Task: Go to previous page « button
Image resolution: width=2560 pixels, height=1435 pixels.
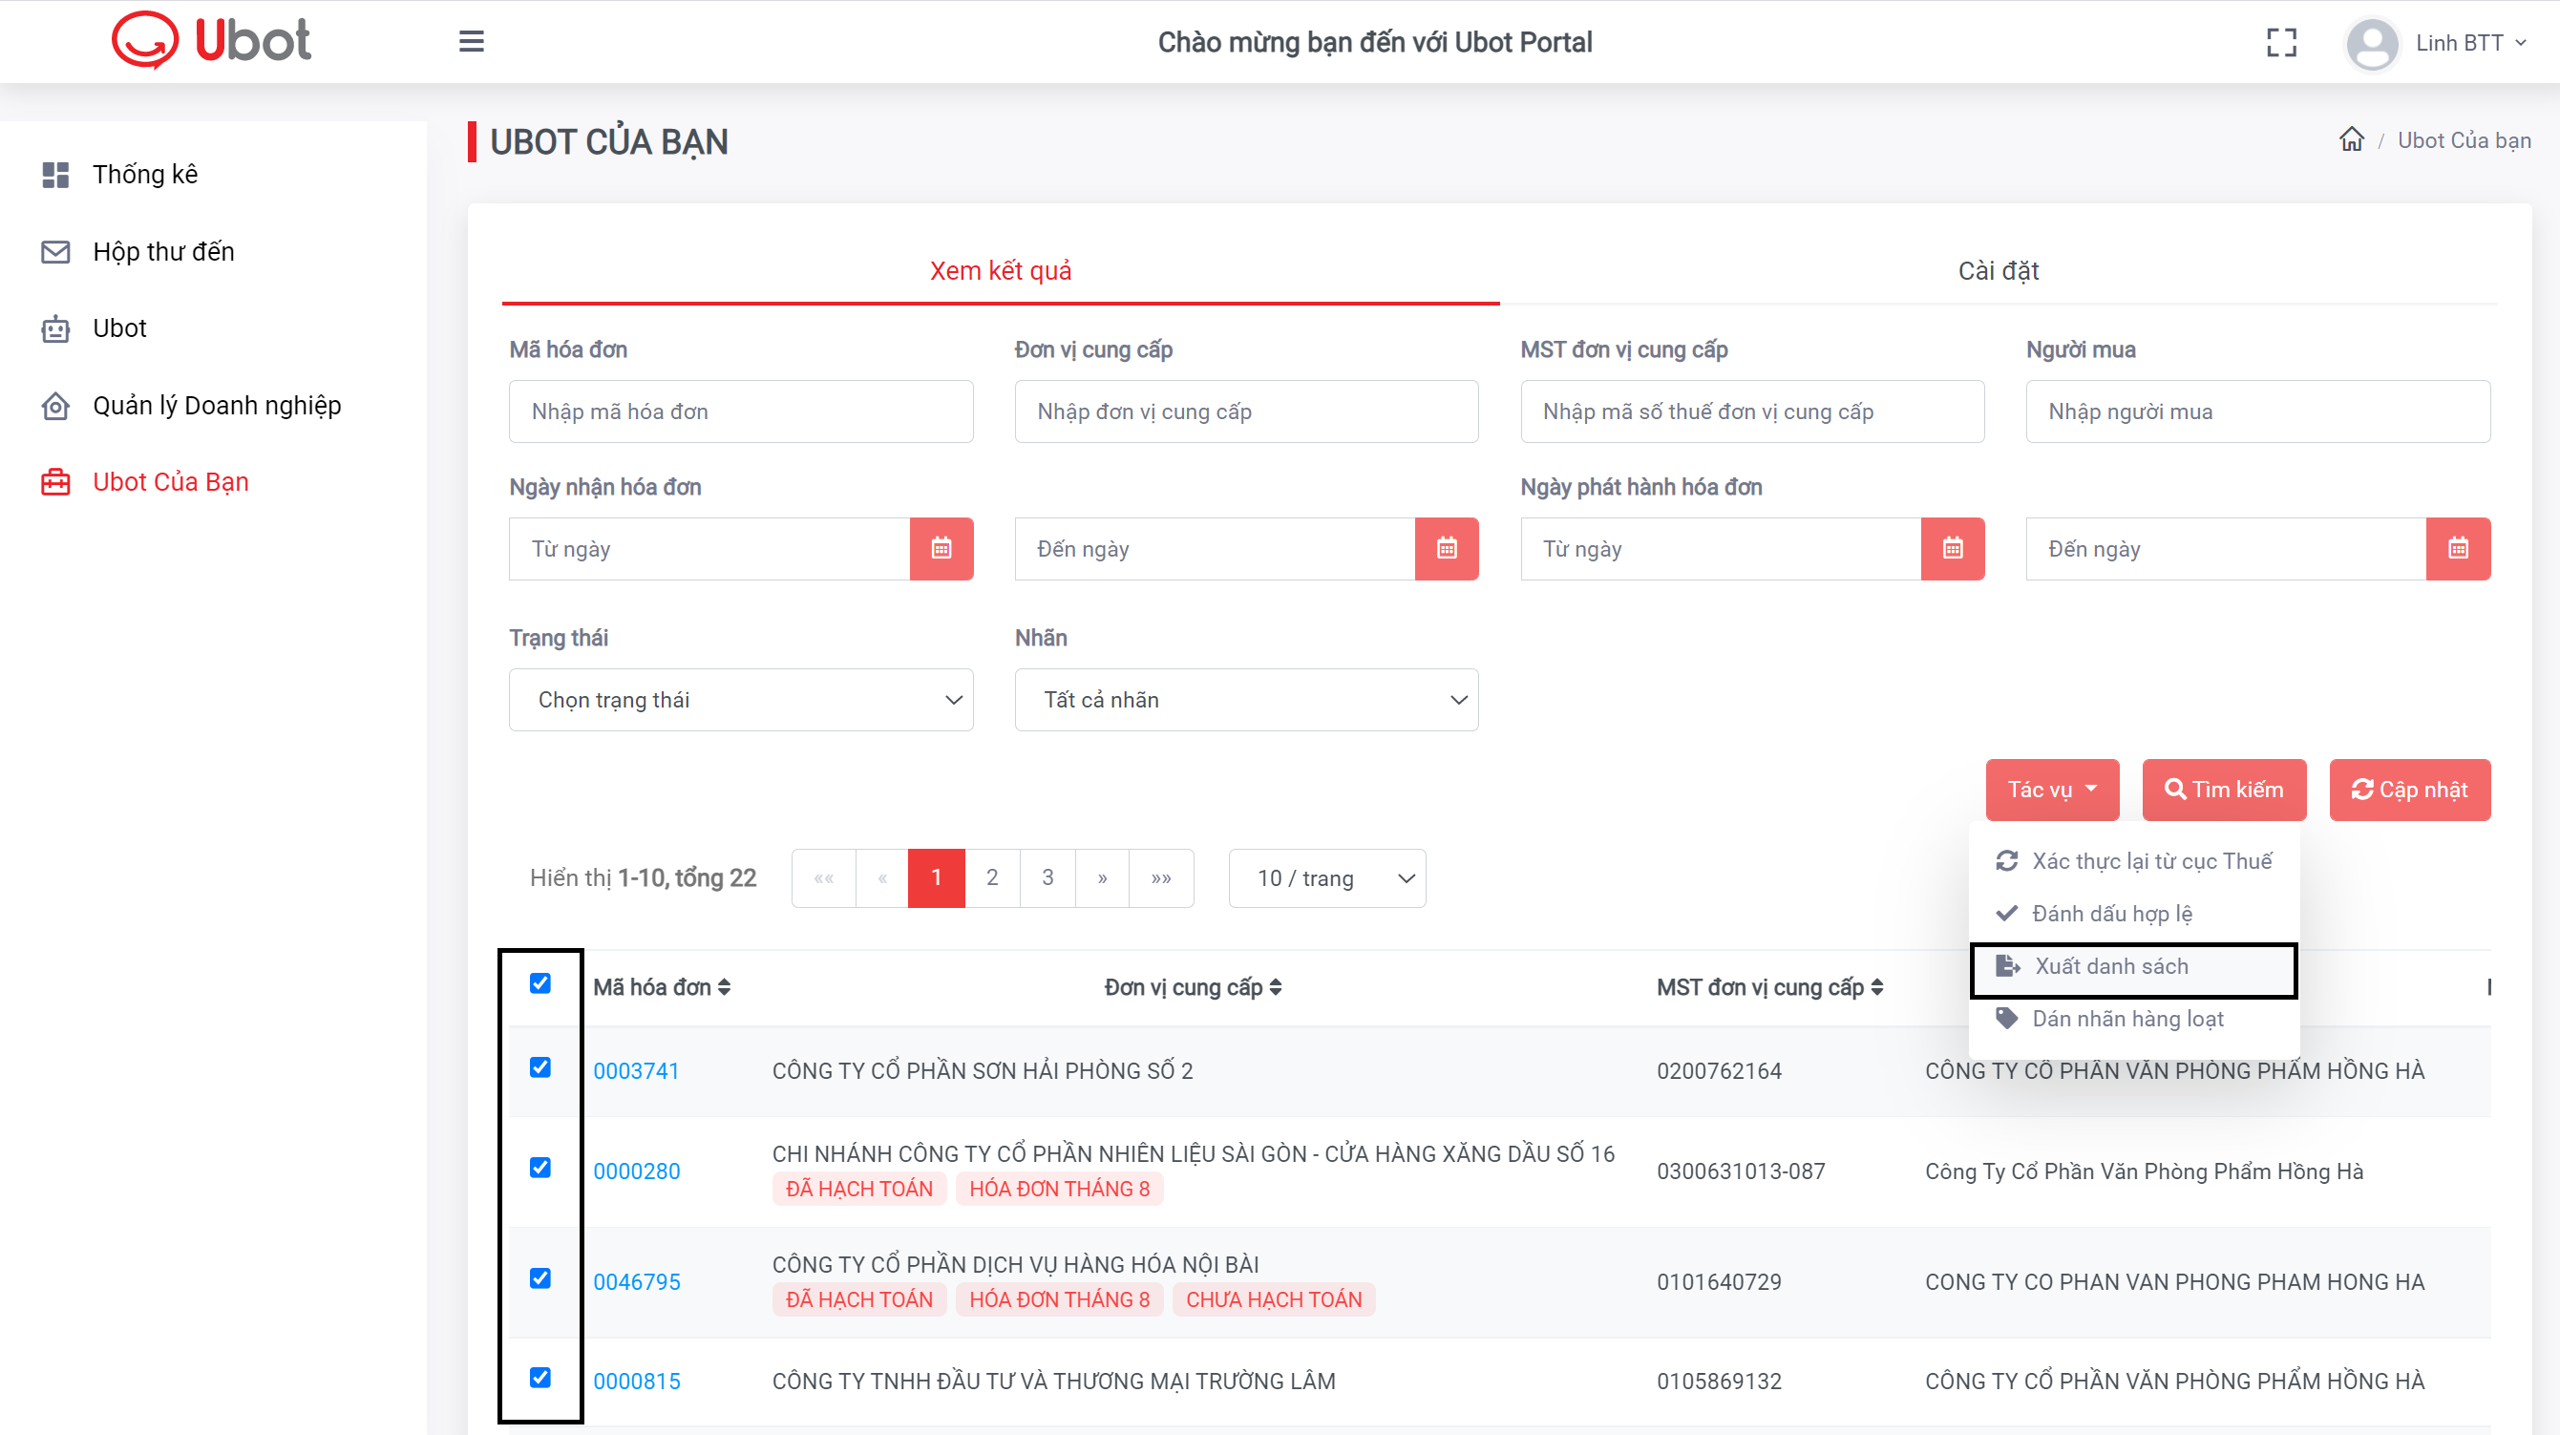Action: pyautogui.click(x=881, y=877)
